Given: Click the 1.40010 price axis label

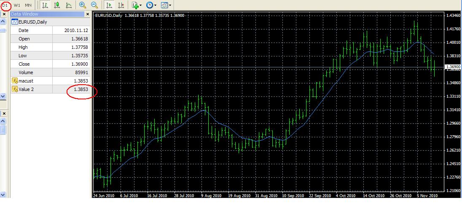Looking at the screenshot, I should click(454, 43).
